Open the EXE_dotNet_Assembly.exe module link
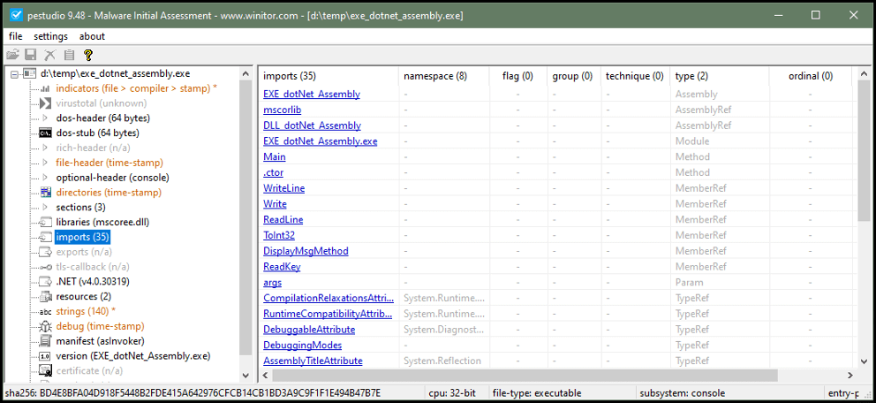This screenshot has width=876, height=403. point(321,141)
